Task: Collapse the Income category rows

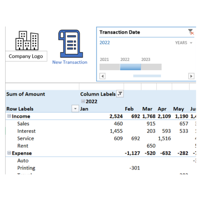Action: 9,116
